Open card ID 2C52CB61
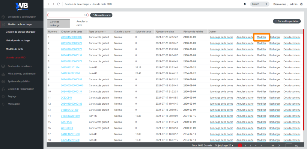The image size is (307, 149). [x=66, y=97]
